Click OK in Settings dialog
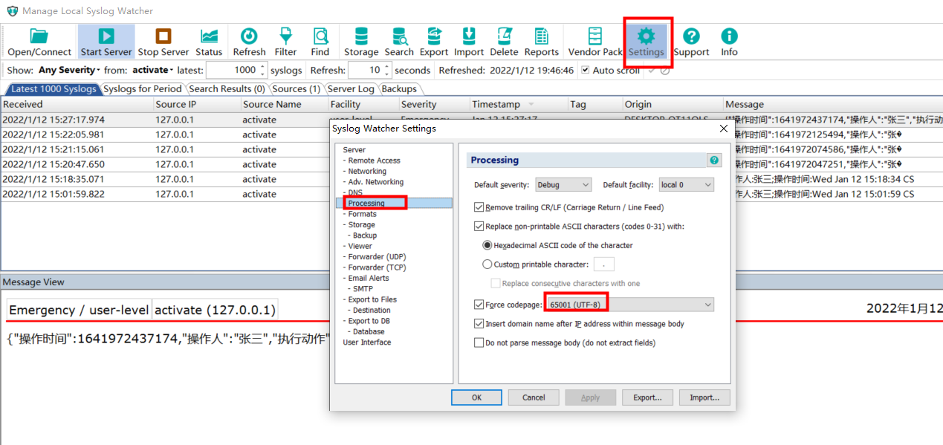 pos(476,397)
